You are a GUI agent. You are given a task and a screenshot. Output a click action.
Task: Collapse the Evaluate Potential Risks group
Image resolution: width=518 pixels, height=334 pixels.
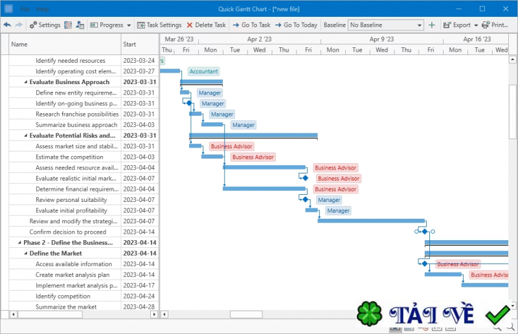click(x=26, y=135)
